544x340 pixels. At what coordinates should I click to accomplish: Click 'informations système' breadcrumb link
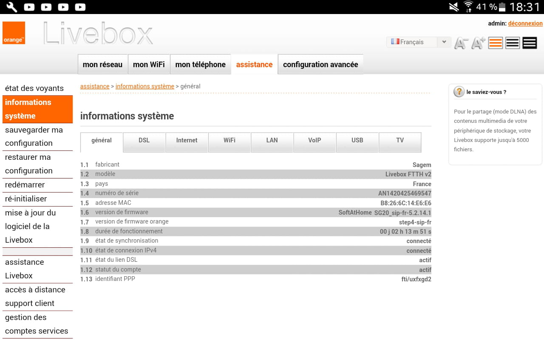[x=145, y=86]
